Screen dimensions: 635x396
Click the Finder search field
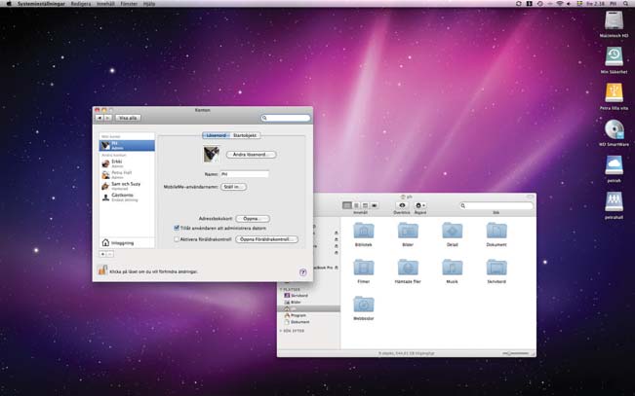point(496,205)
